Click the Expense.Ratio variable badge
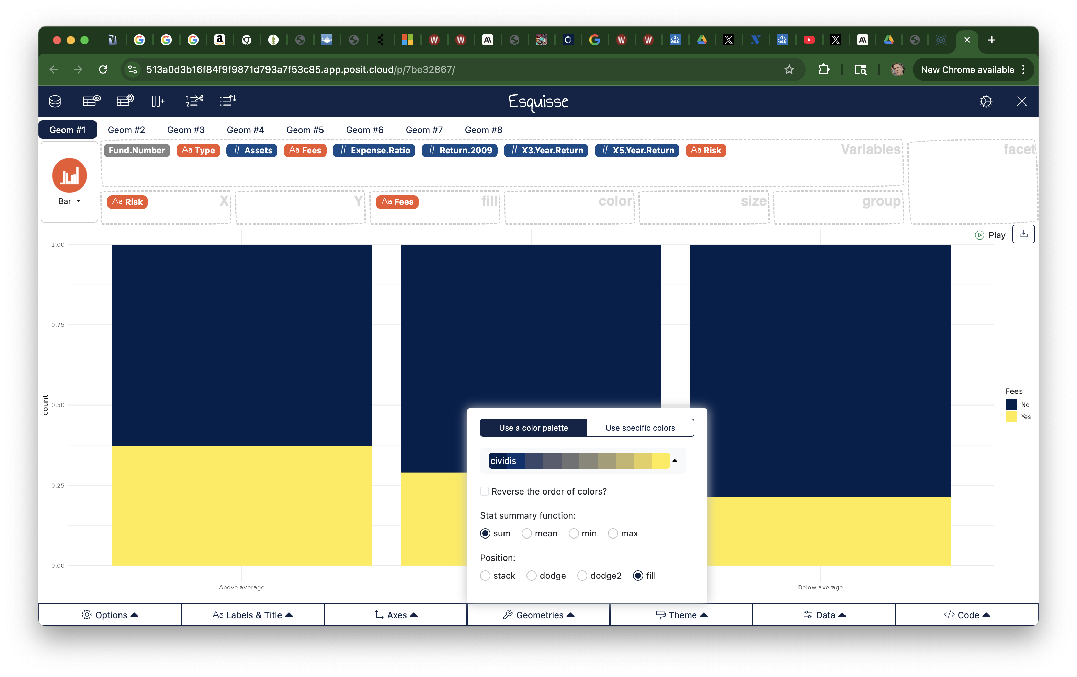1077x677 pixels. (374, 150)
